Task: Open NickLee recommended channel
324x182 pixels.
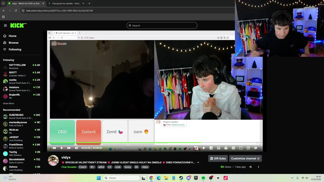Action: click(x=22, y=131)
